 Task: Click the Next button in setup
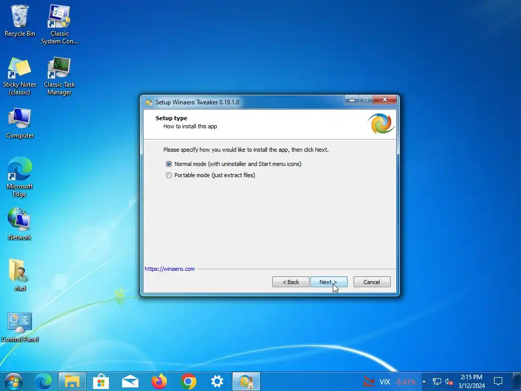(x=329, y=282)
